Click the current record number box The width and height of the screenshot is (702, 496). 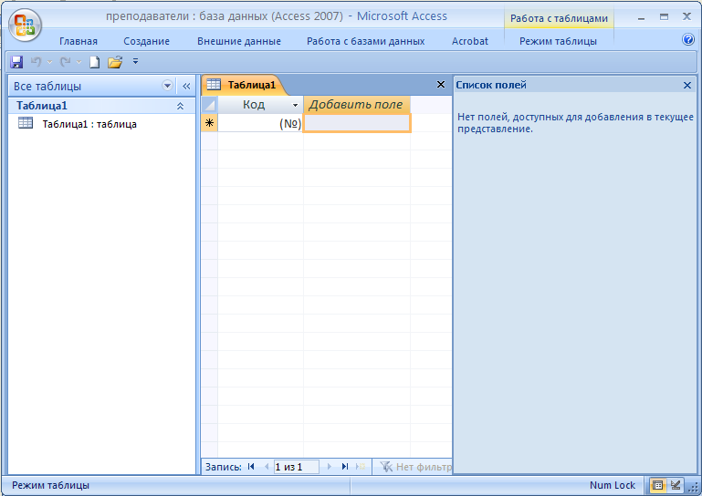tap(296, 467)
